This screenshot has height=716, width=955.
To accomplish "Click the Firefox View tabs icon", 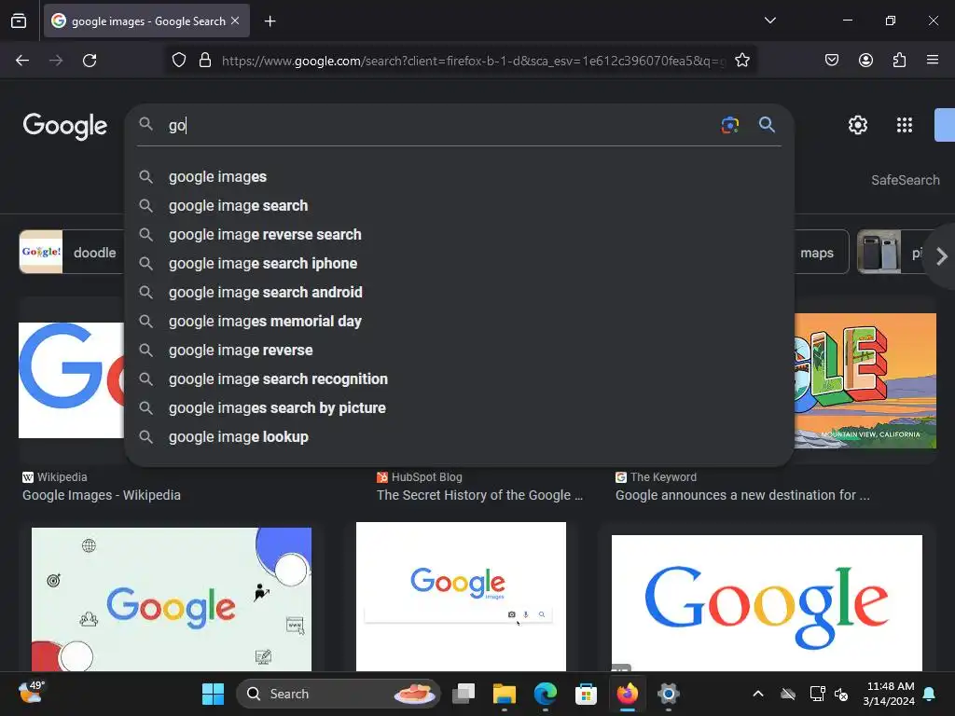I will [19, 21].
